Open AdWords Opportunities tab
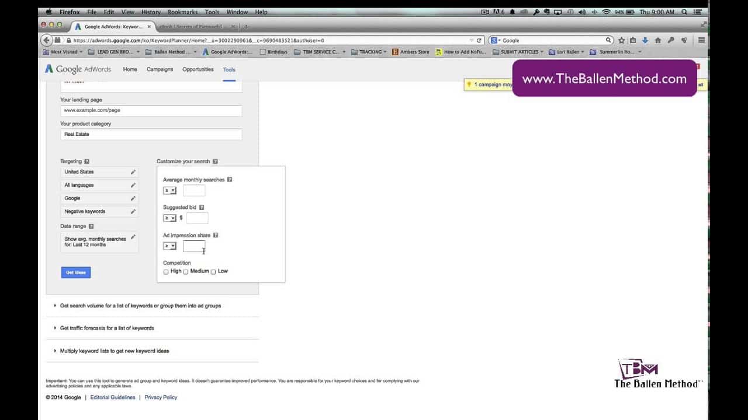 [198, 69]
